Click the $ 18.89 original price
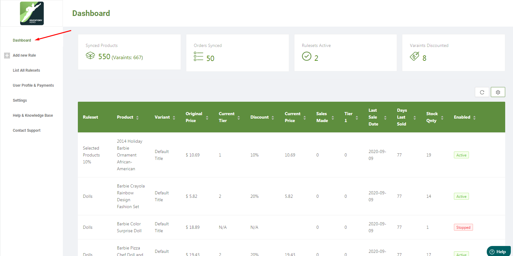The height and width of the screenshot is (256, 513). [x=193, y=227]
